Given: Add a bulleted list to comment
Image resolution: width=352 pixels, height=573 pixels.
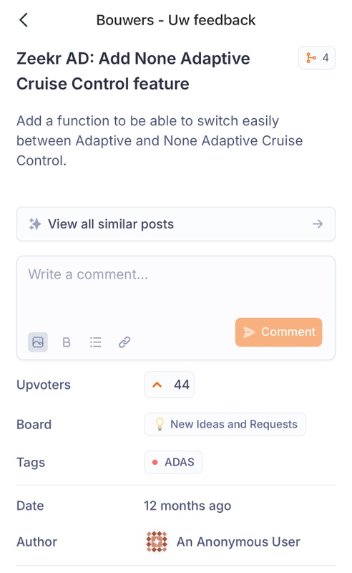Looking at the screenshot, I should click(x=96, y=342).
